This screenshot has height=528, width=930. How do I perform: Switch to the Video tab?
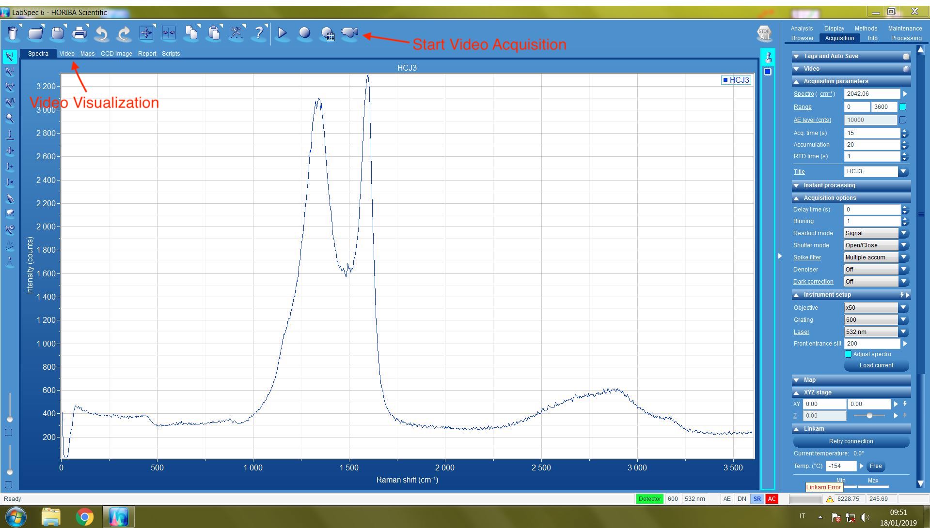(x=67, y=54)
